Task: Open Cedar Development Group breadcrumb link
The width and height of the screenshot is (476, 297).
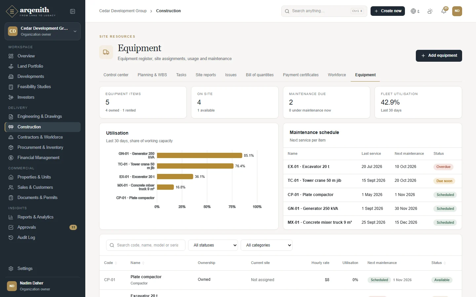Action: (x=123, y=11)
